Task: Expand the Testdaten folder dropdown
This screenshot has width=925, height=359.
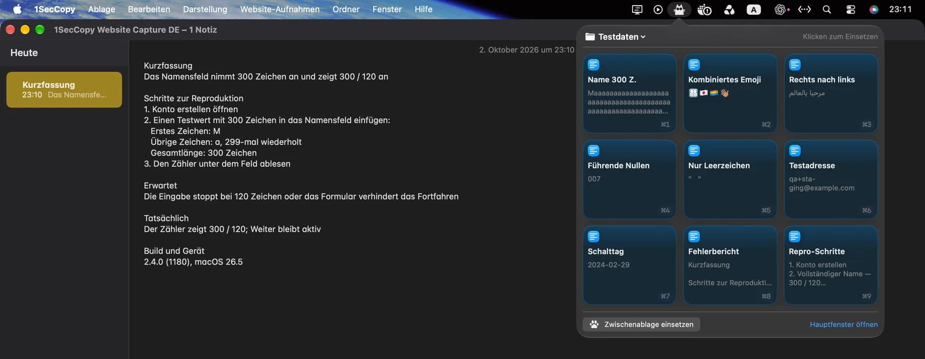Action: [x=622, y=36]
